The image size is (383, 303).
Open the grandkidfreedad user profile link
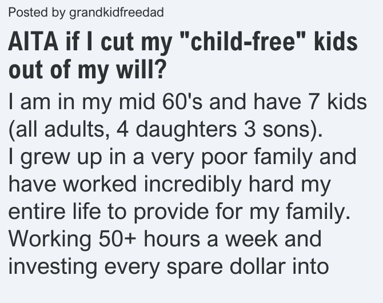pyautogui.click(x=117, y=13)
